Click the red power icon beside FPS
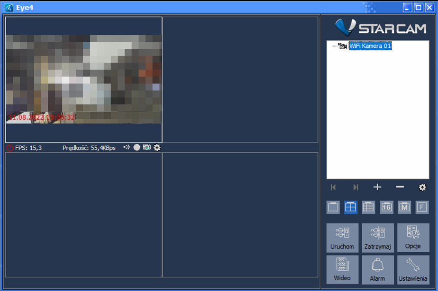 pos(10,148)
